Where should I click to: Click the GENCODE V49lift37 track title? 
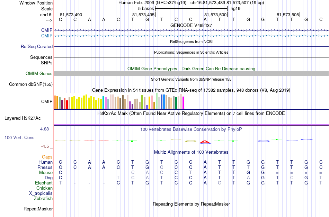[191, 25]
